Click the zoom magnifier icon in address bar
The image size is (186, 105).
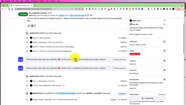tap(76, 9)
